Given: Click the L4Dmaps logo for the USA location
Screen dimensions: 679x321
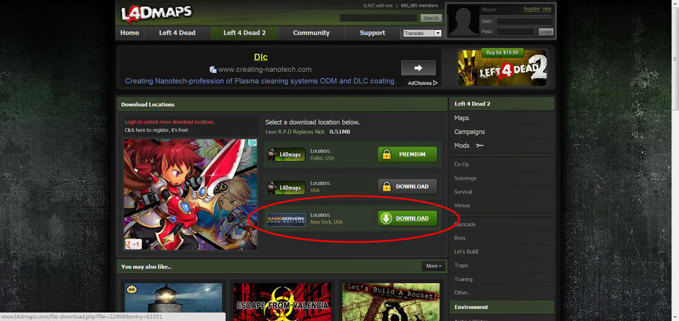Looking at the screenshot, I should (286, 188).
